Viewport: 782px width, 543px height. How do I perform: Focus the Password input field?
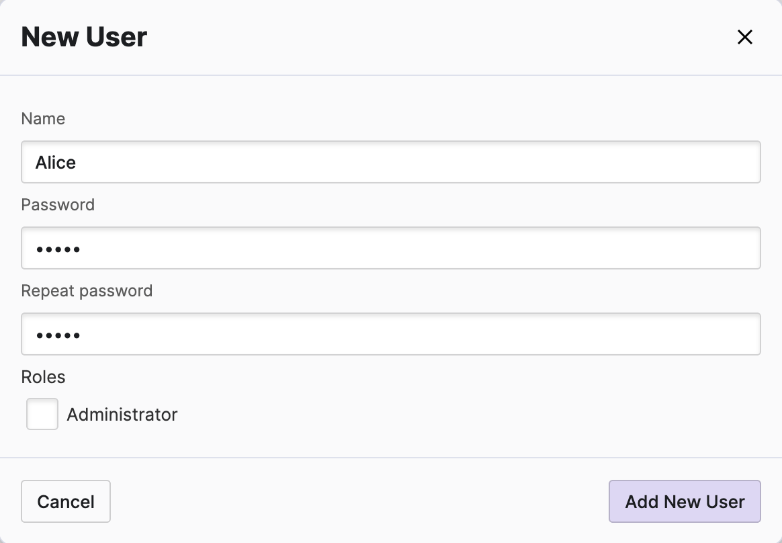[x=390, y=248]
